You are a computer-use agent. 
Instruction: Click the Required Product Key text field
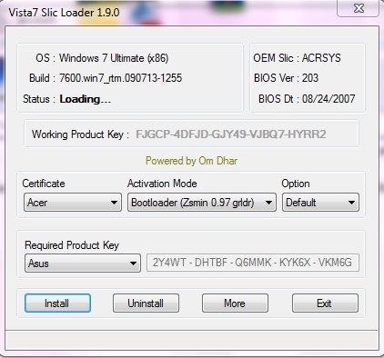pyautogui.click(x=253, y=263)
